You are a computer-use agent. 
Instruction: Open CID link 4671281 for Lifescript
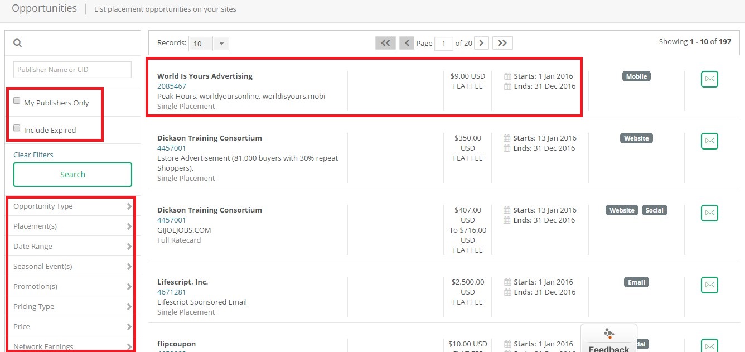coord(172,292)
